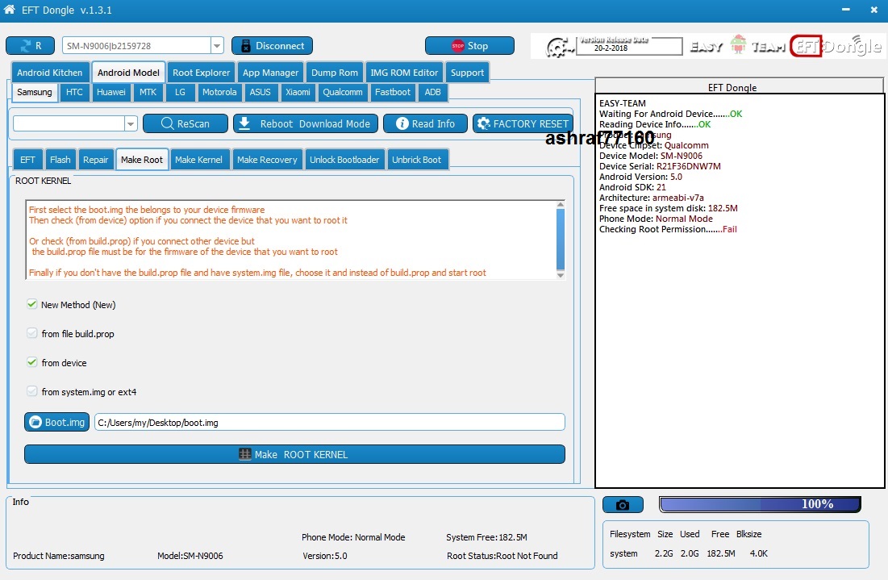The height and width of the screenshot is (580, 888).
Task: Click Make ROOT KERNEL button
Action: click(x=294, y=454)
